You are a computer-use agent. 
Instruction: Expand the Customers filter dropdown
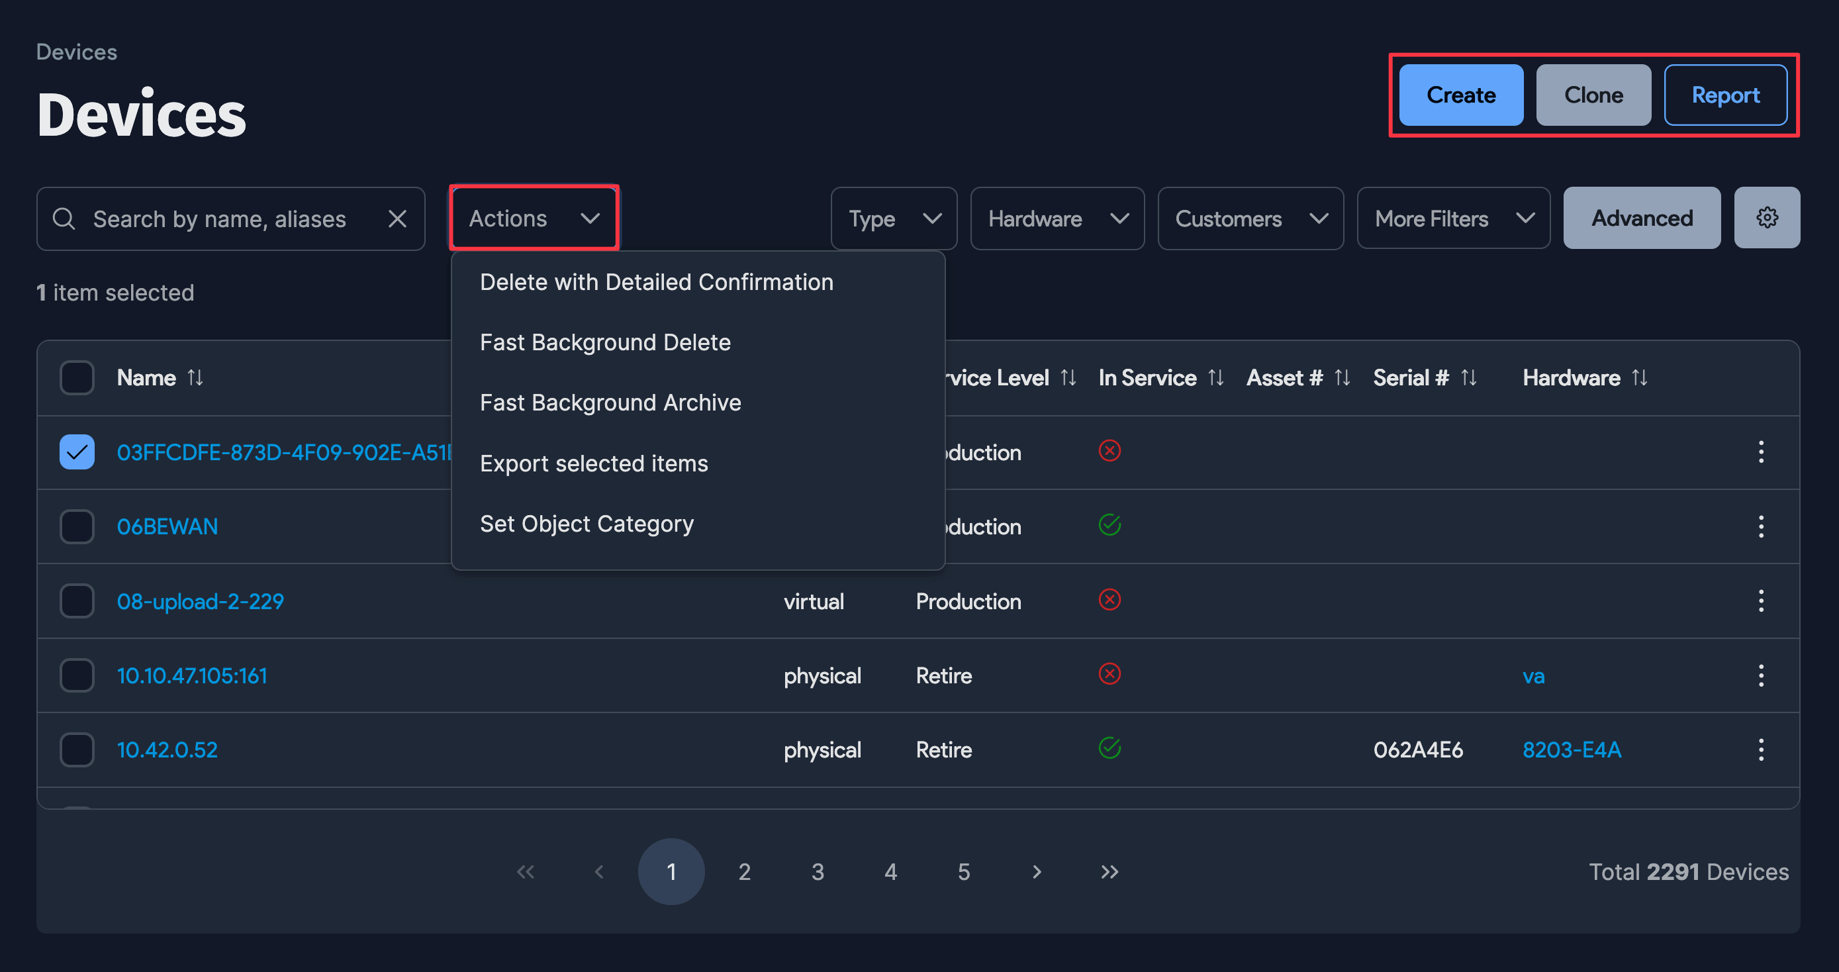click(x=1250, y=219)
